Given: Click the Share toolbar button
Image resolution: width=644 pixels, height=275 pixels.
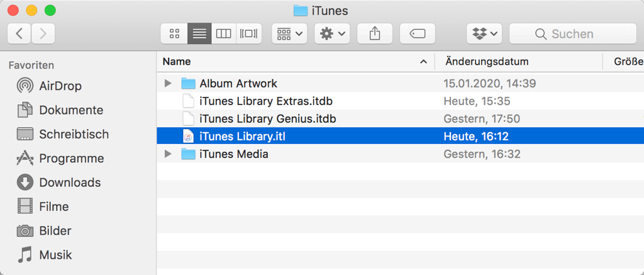Looking at the screenshot, I should point(375,34).
